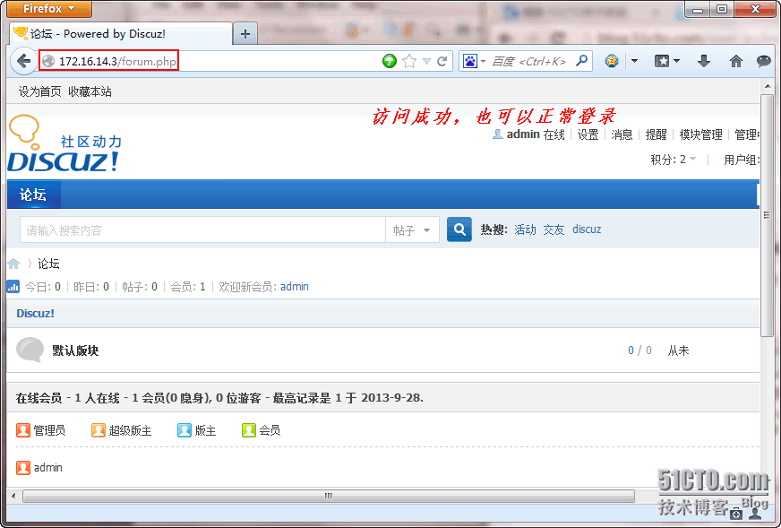Open the 默认版块 forum link
This screenshot has height=528, width=781.
(75, 351)
